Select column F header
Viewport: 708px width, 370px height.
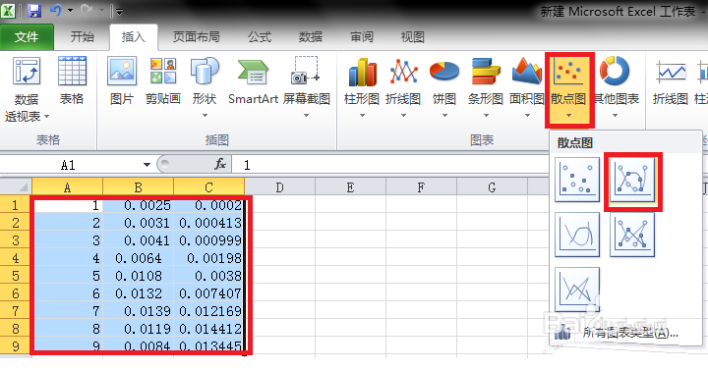coord(421,186)
